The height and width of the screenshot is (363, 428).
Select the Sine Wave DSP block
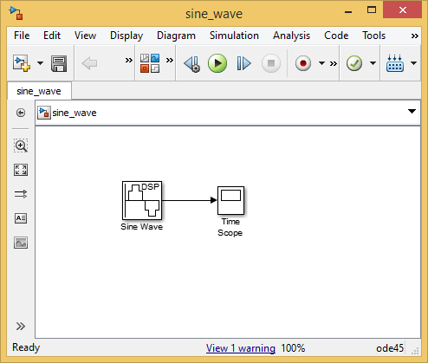[x=142, y=200]
